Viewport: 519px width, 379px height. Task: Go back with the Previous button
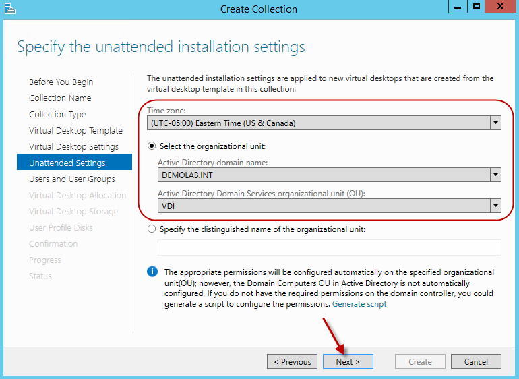(x=292, y=362)
